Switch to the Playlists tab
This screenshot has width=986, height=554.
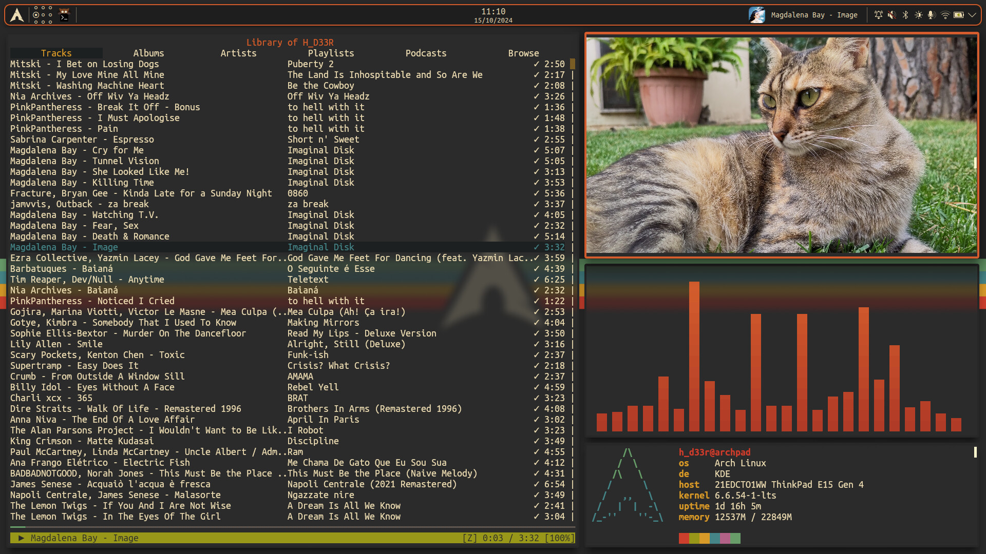click(x=331, y=53)
